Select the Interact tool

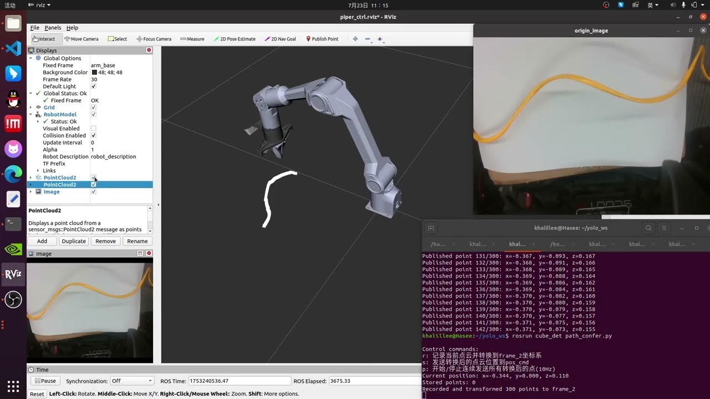pos(43,39)
